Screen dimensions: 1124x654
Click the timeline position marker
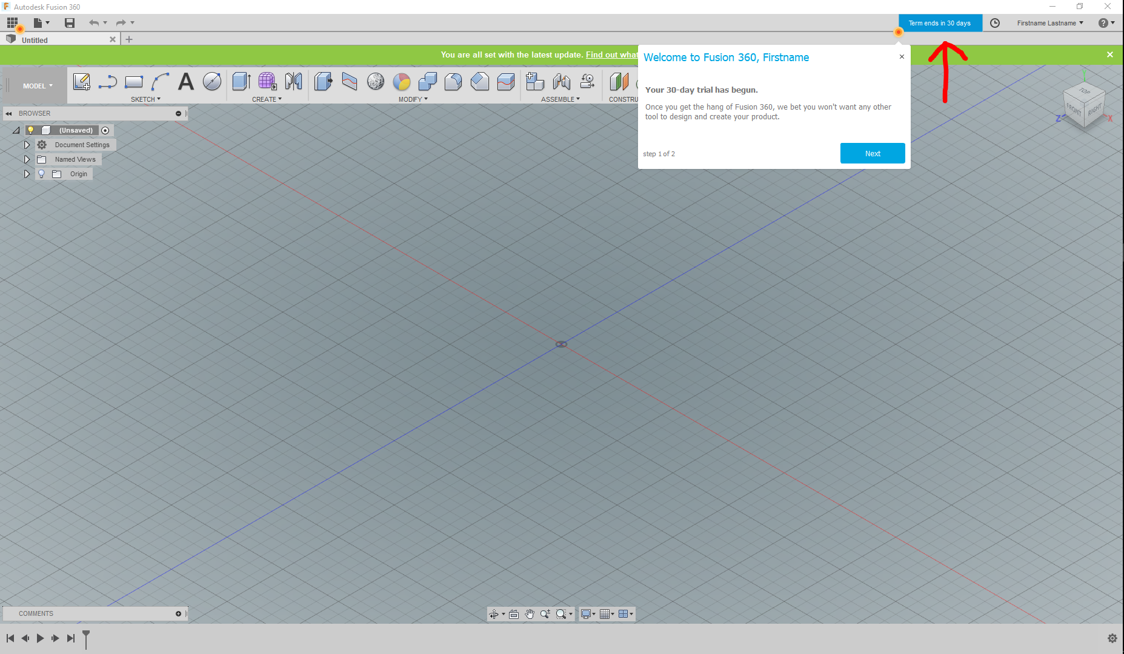click(86, 637)
